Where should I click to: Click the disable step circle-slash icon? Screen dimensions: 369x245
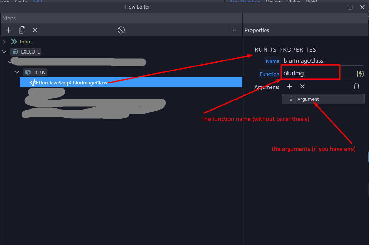tap(121, 30)
